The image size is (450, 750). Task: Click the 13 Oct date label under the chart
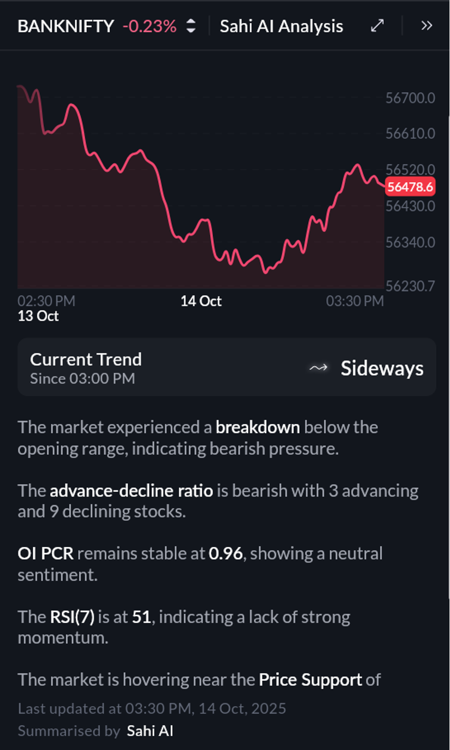tap(38, 316)
